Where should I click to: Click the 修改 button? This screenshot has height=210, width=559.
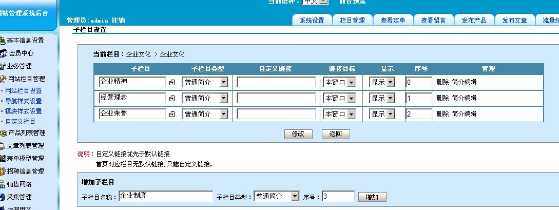point(298,134)
